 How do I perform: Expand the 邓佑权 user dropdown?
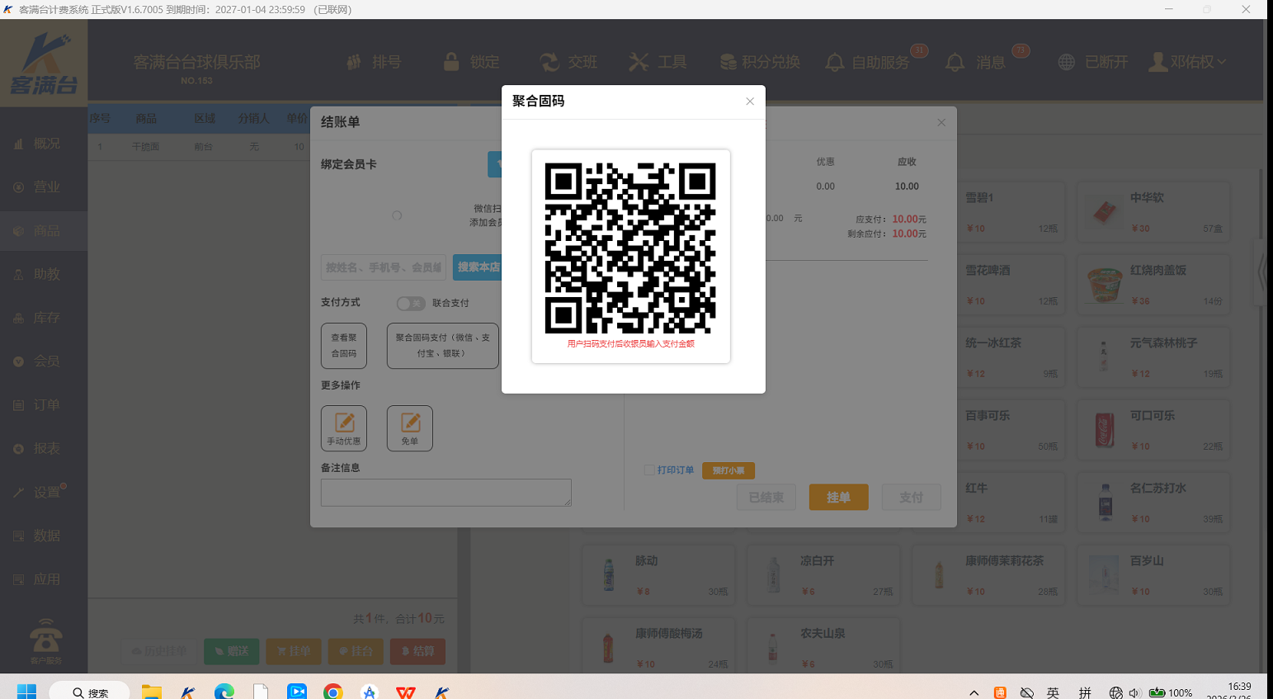tap(1221, 62)
